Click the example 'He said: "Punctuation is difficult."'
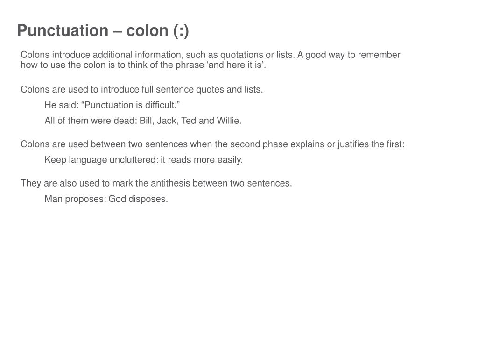 pyautogui.click(x=112, y=105)
